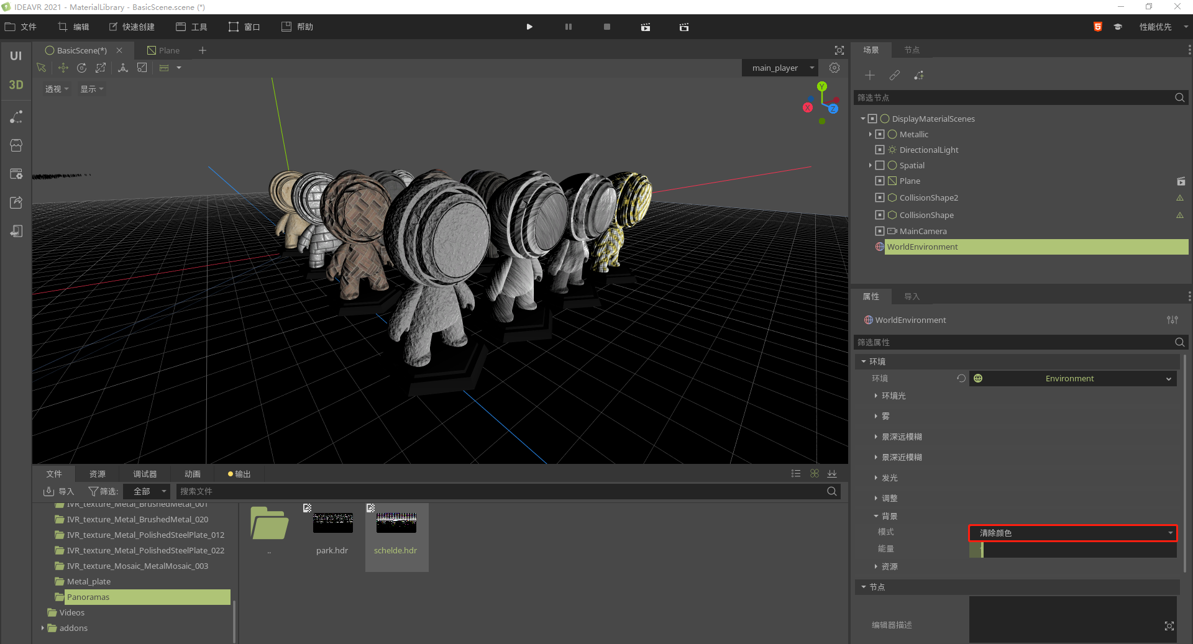The width and height of the screenshot is (1193, 644).
Task: Switch to the 节点 tab
Action: (x=912, y=50)
